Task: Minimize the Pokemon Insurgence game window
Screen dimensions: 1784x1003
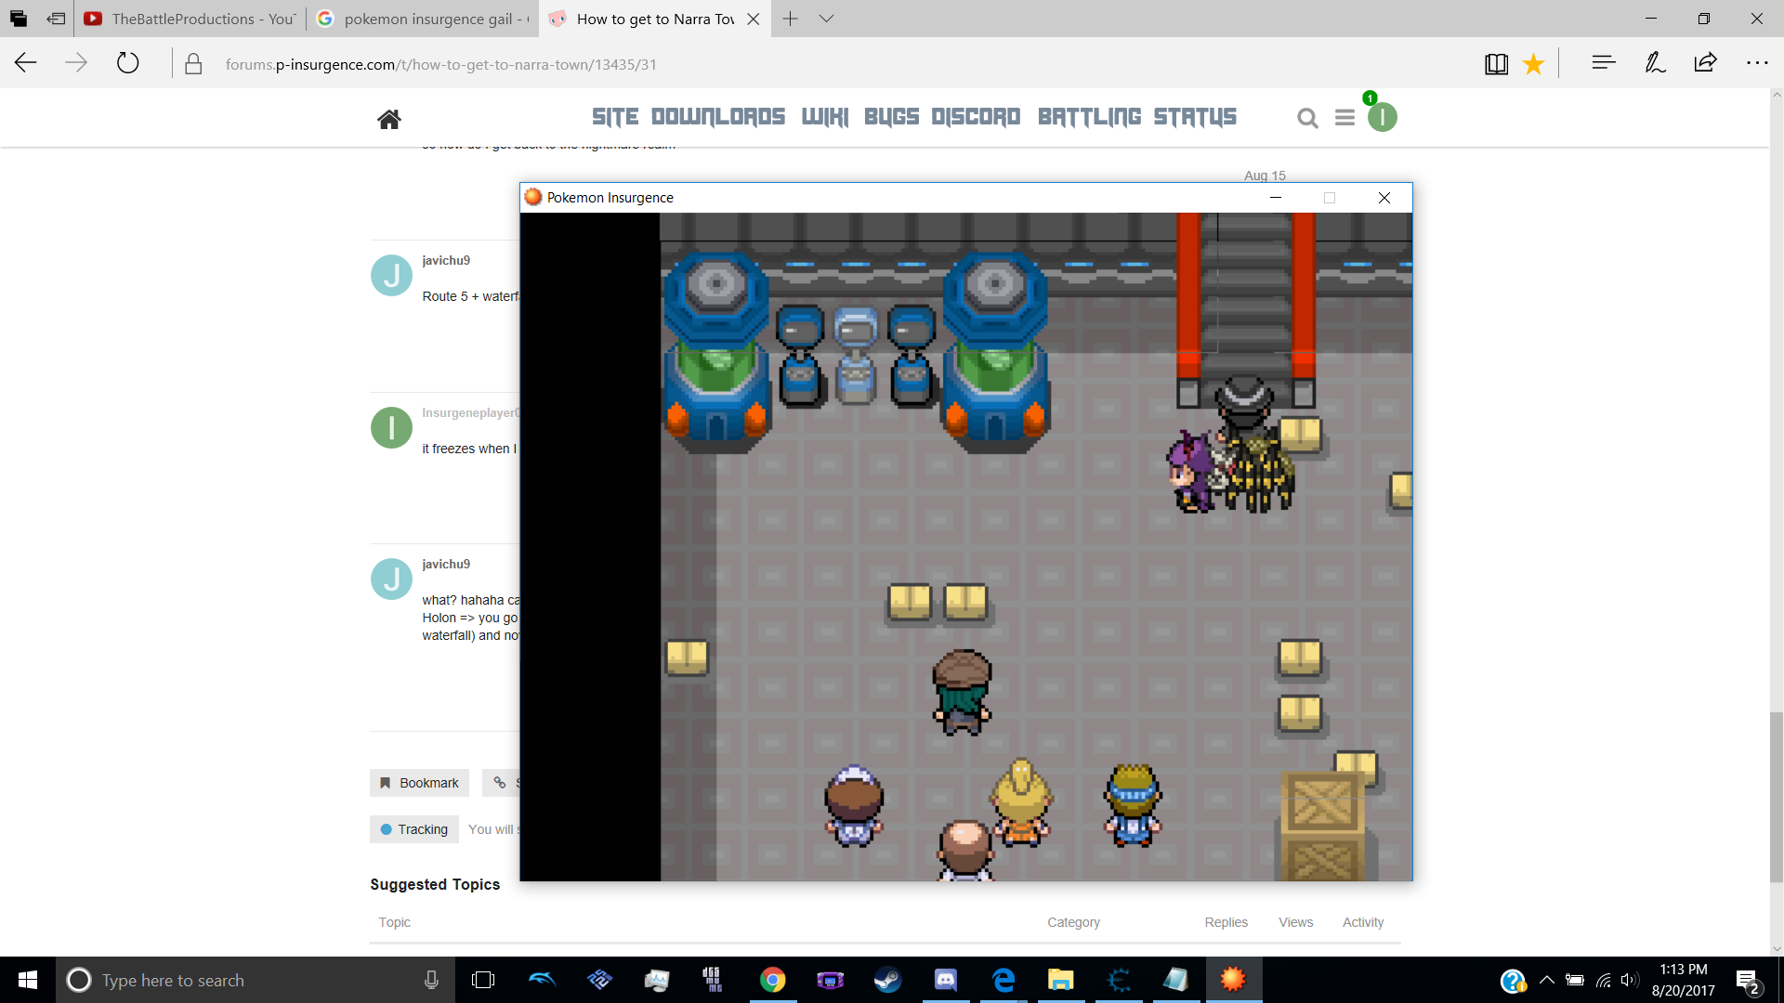Action: pyautogui.click(x=1276, y=198)
